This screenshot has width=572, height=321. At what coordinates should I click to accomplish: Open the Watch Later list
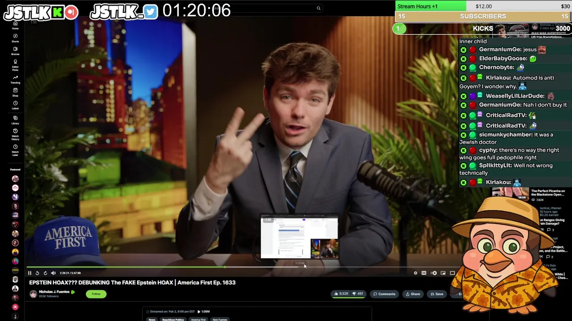click(15, 150)
